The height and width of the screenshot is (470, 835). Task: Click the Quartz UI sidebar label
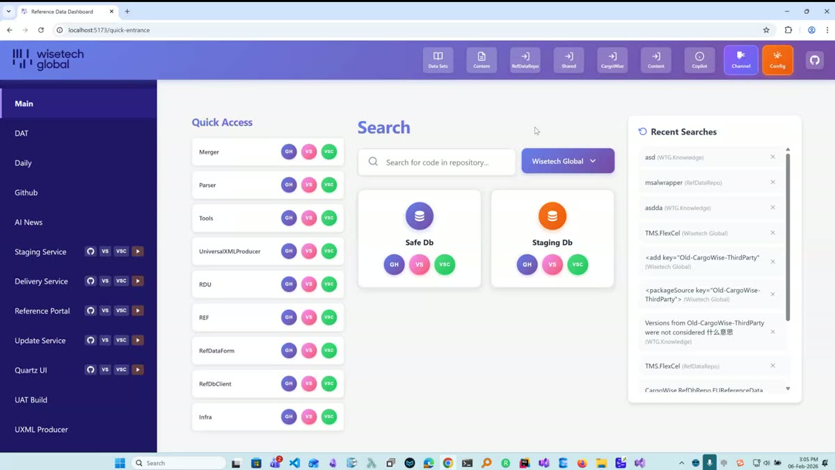point(31,370)
